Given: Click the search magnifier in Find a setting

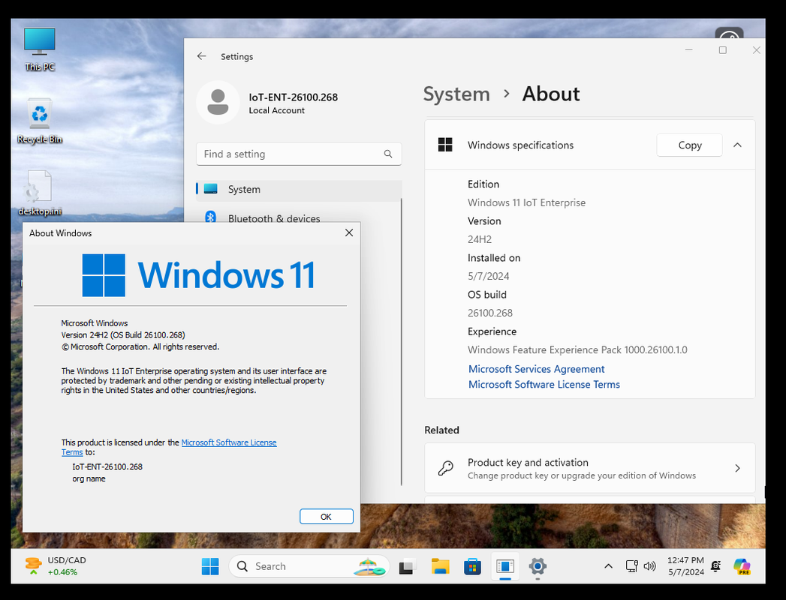Looking at the screenshot, I should (388, 154).
